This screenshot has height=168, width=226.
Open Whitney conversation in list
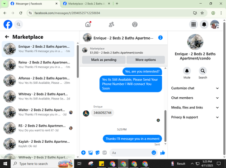38,96
